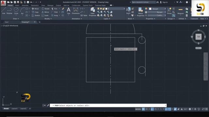The image size is (209, 117).
Task: Click the TRIM command line input
Action: click(108, 105)
